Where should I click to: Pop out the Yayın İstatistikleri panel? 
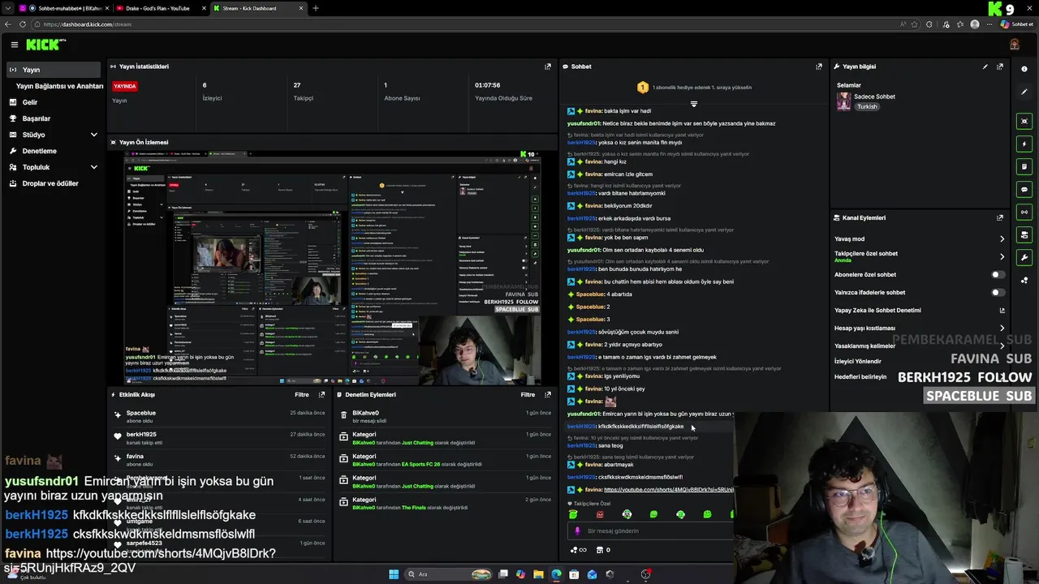(547, 67)
